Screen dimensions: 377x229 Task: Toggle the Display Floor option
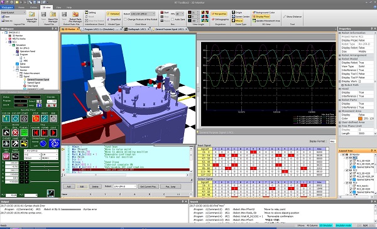261,16
